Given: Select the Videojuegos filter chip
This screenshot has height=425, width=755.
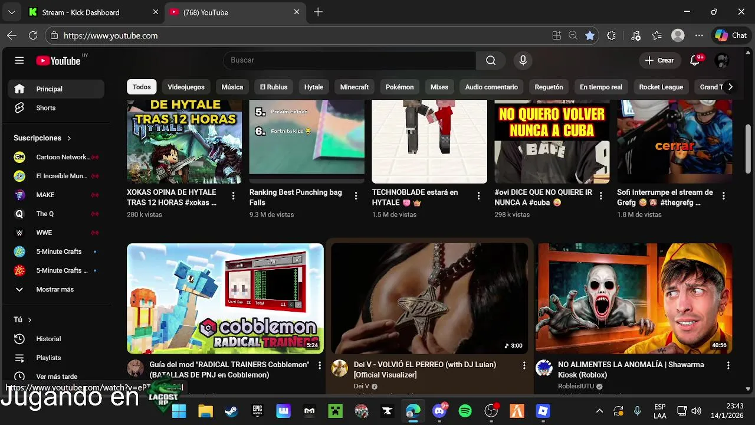Looking at the screenshot, I should pyautogui.click(x=186, y=87).
